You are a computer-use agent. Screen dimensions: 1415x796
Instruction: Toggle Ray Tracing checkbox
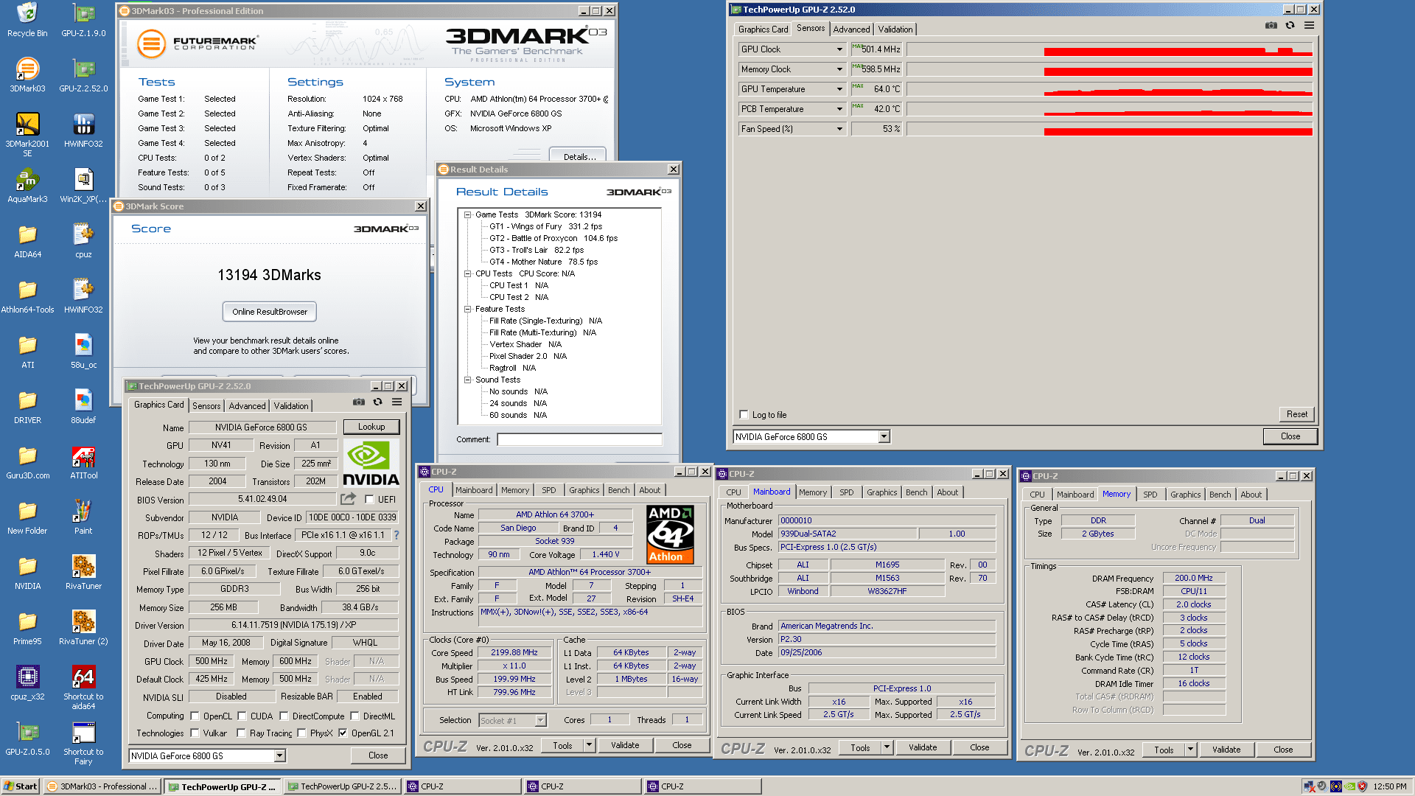coord(242,733)
